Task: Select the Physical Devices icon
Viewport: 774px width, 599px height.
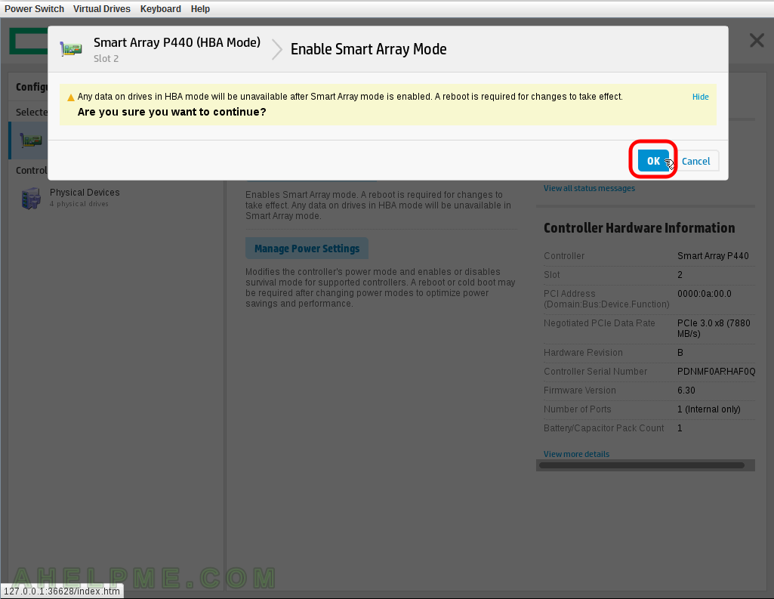Action: [31, 198]
